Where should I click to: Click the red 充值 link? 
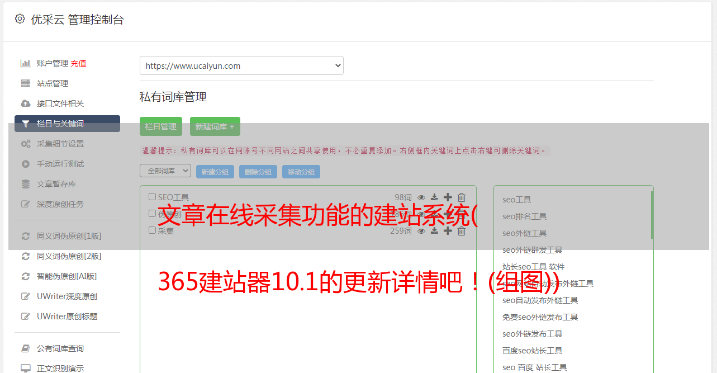click(78, 63)
